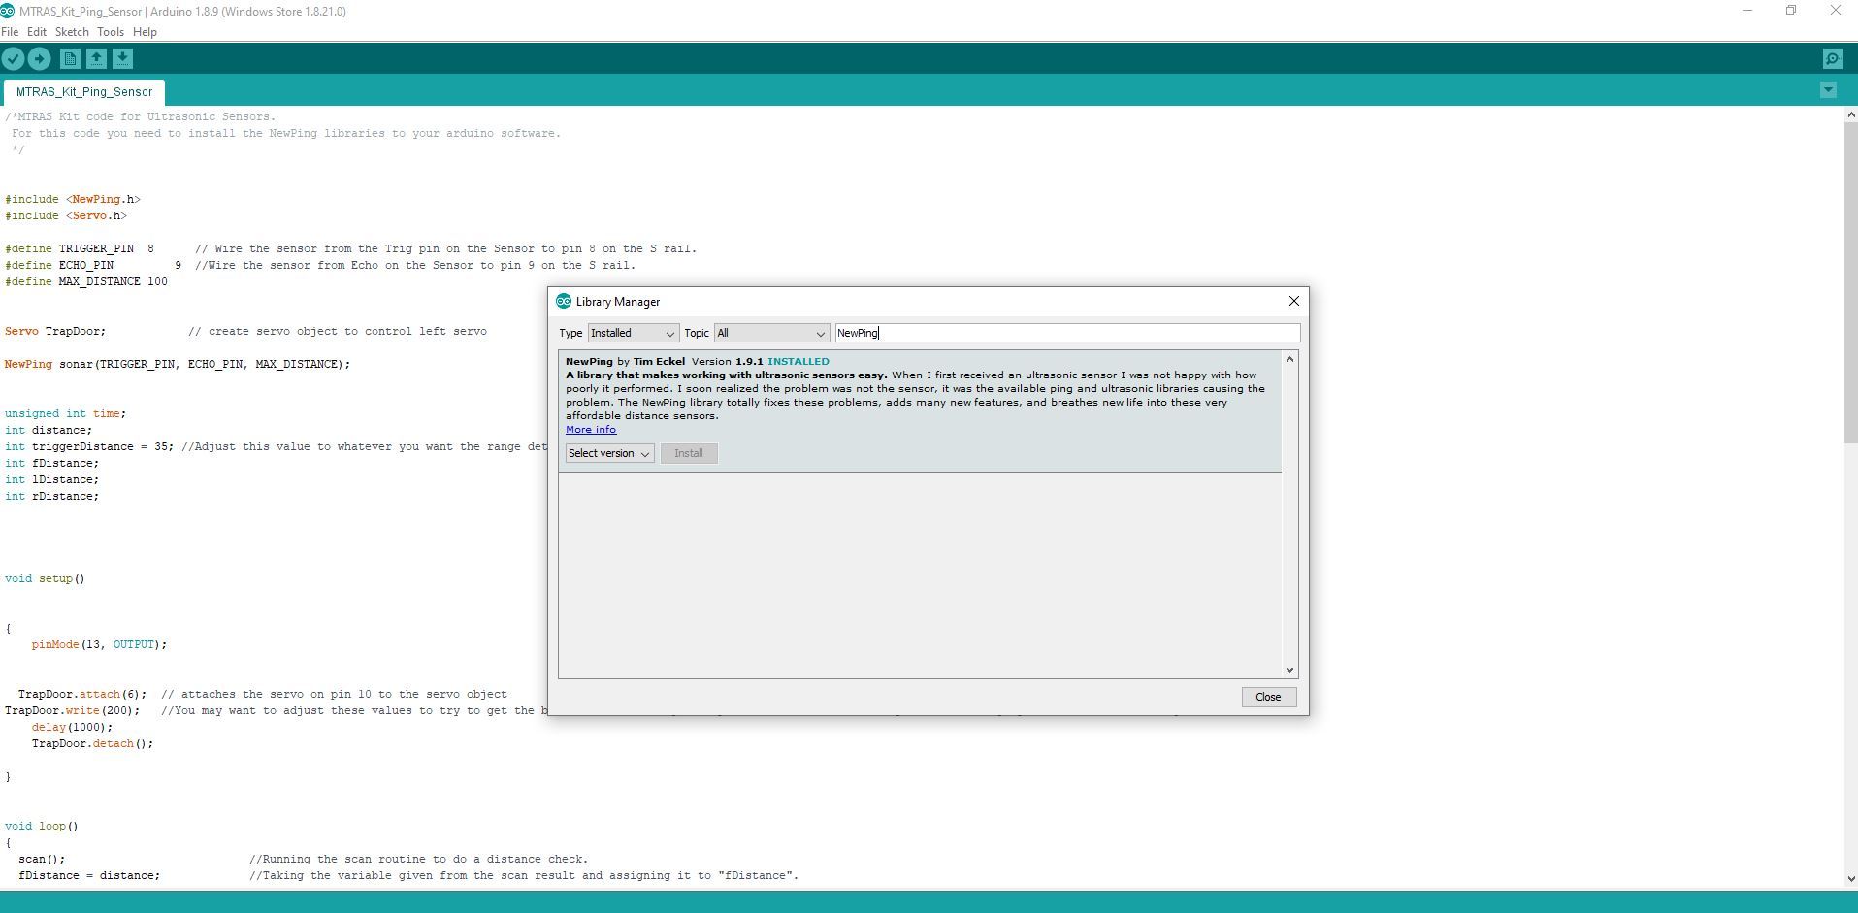
Task: Minimize the Arduino window
Action: pos(1747,11)
